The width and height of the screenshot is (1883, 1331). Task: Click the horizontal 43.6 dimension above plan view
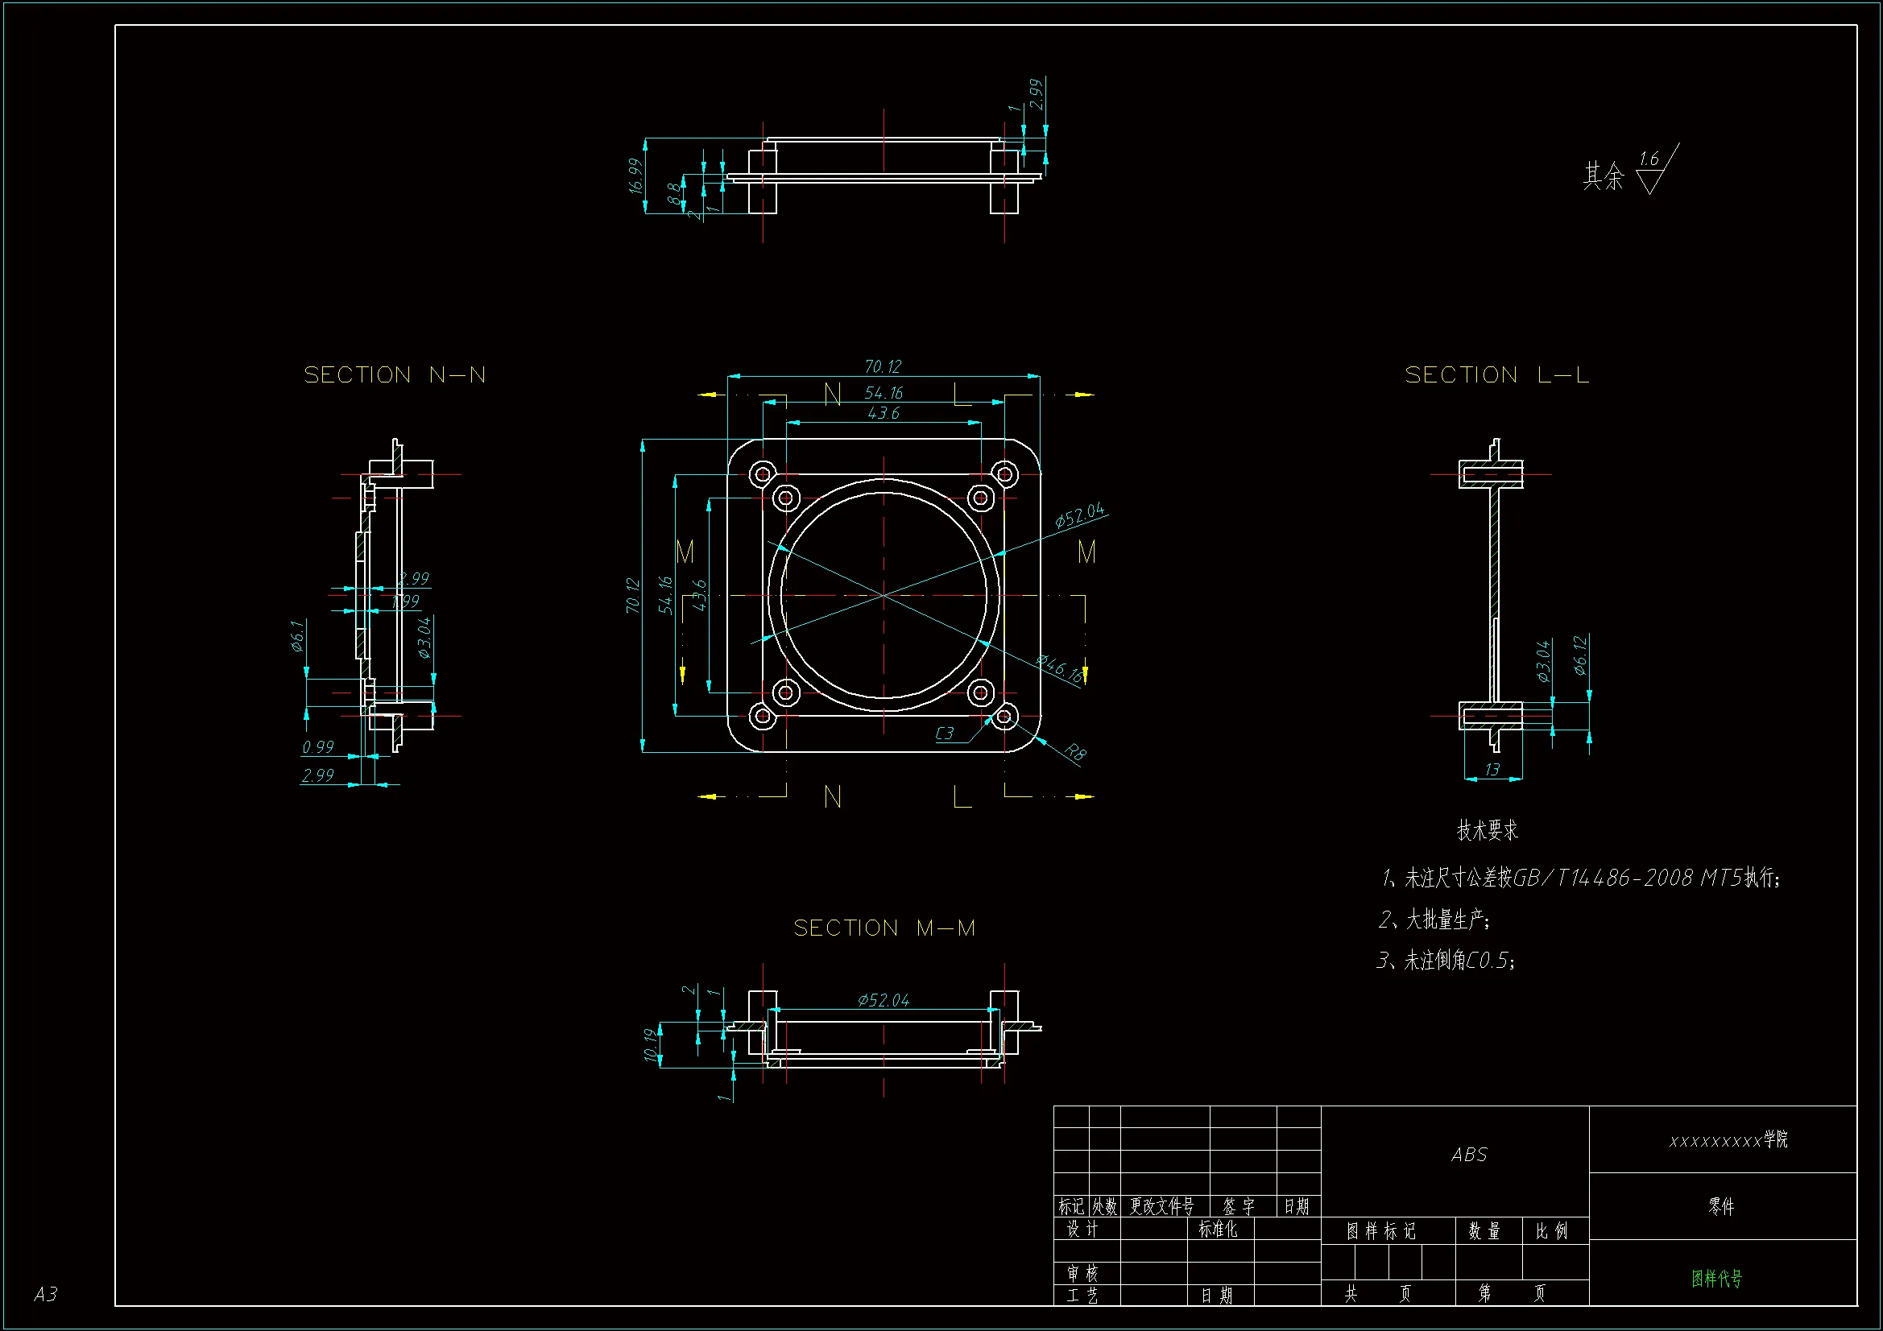coord(884,413)
